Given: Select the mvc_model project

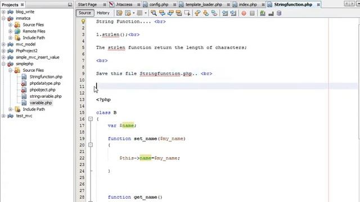Looking at the screenshot, I should click(25, 44).
